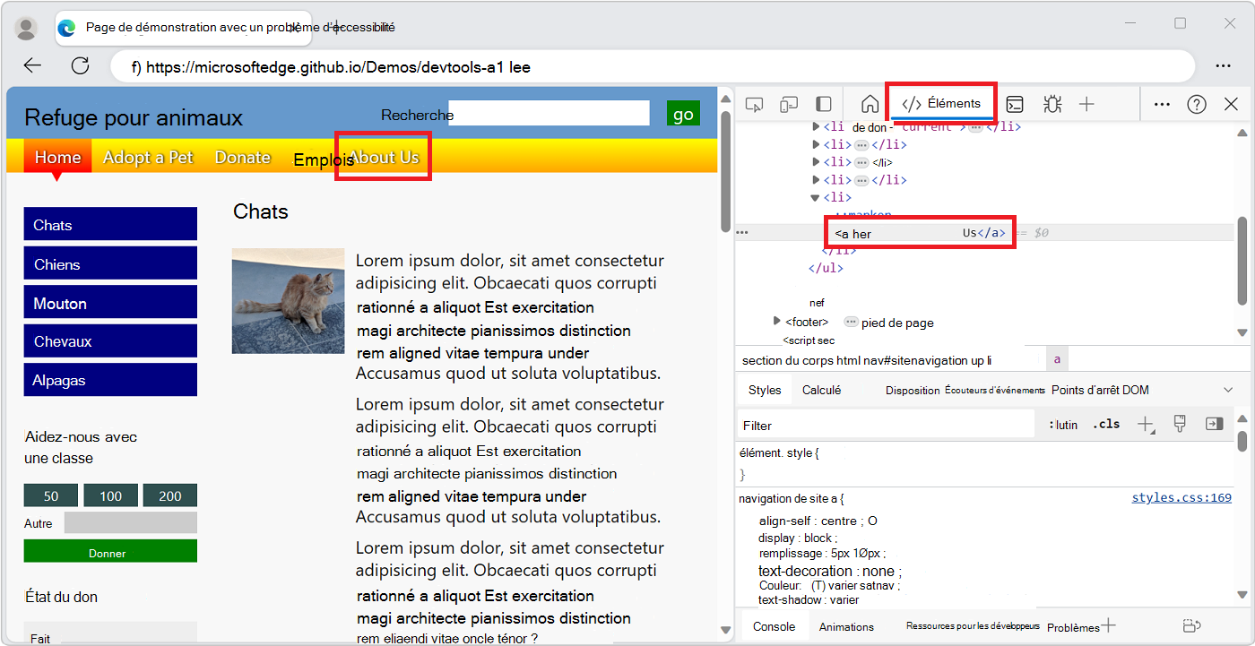Open the DevTools Welcome home panel

(867, 104)
